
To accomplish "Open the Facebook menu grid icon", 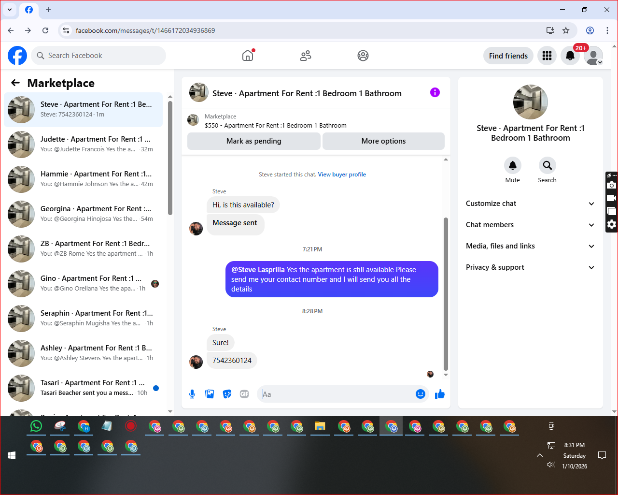I will 547,56.
